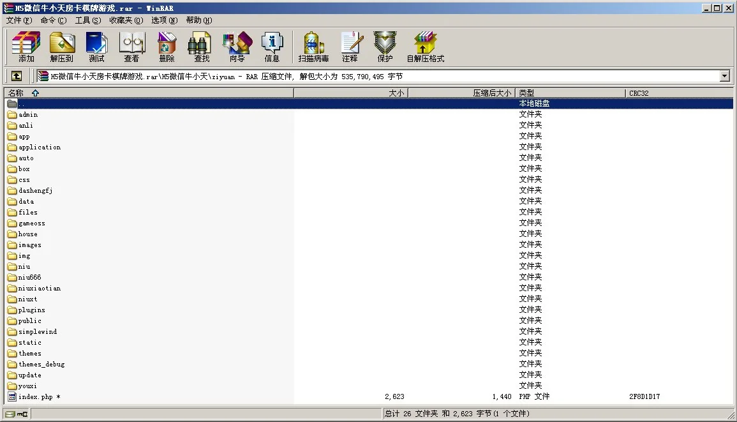Open the 查找 (Find) binoculars tool
Image resolution: width=737 pixels, height=422 pixels.
tap(202, 47)
